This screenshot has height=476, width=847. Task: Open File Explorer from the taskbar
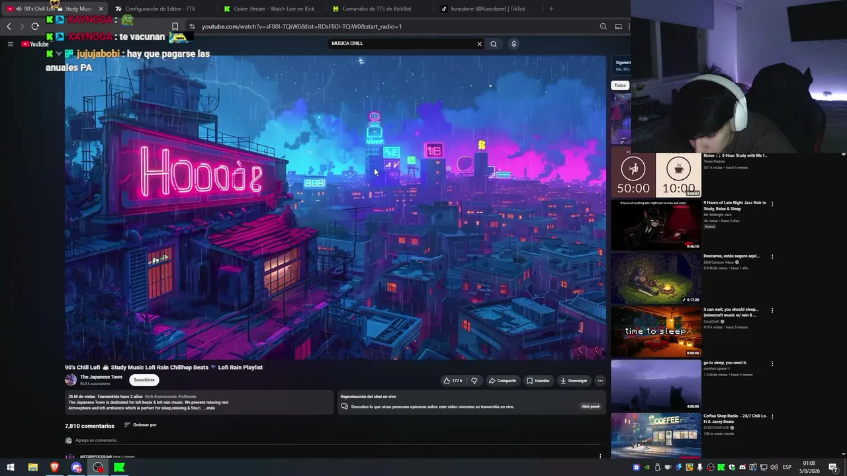32,467
